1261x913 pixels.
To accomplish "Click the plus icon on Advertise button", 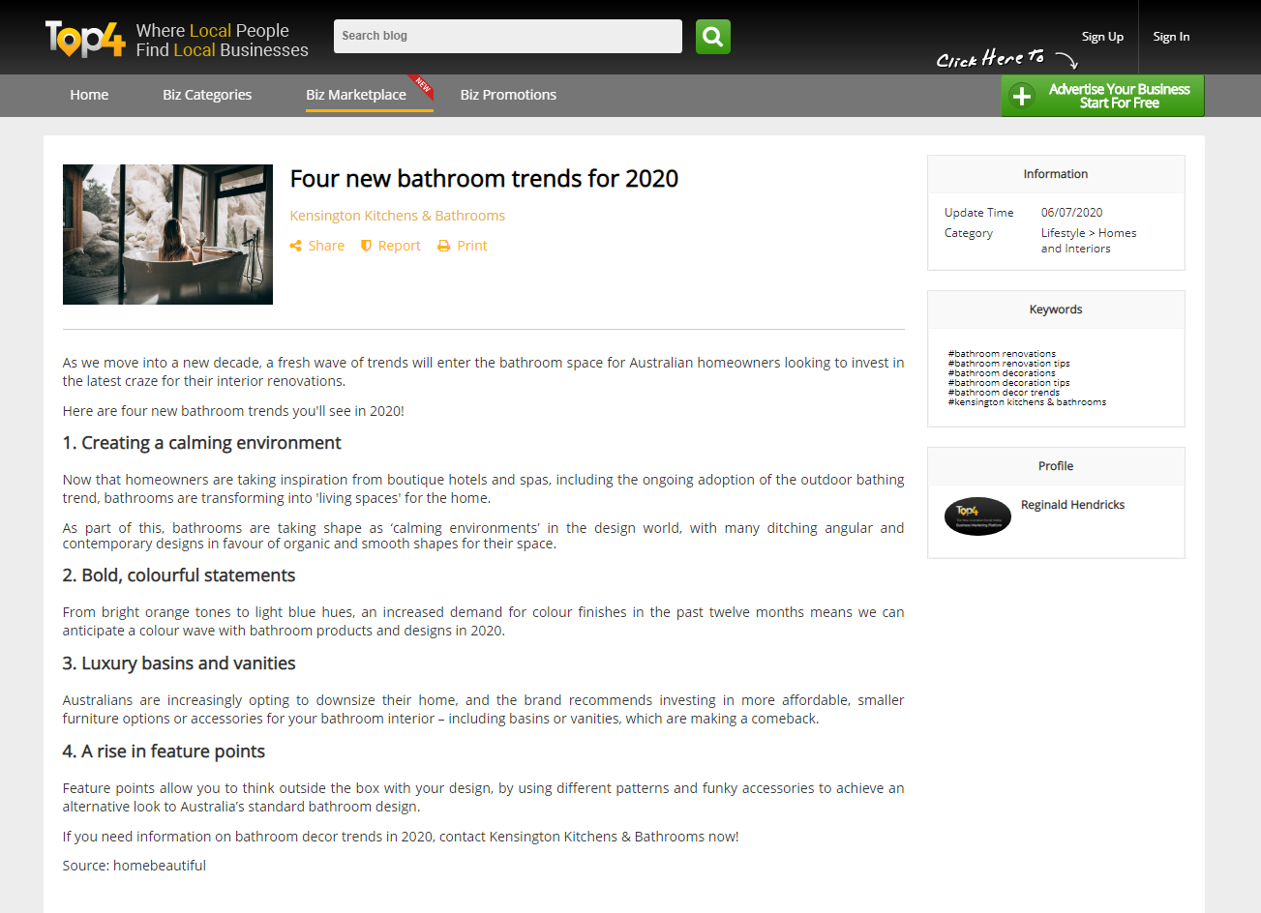I will [1021, 97].
